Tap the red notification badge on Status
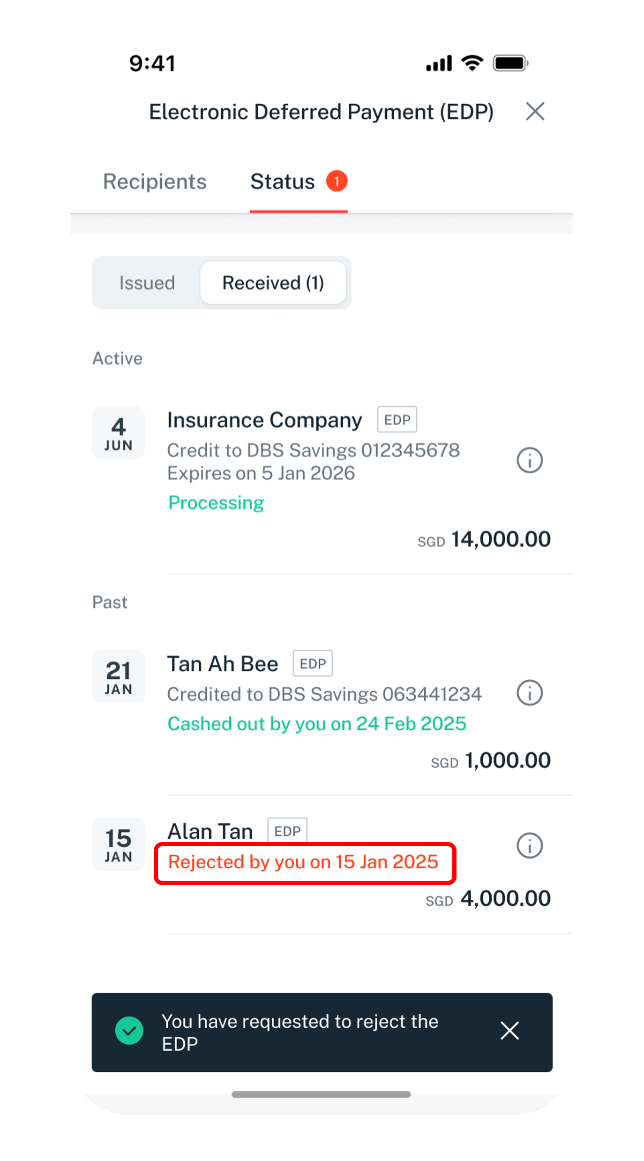644x1161 pixels. point(337,181)
